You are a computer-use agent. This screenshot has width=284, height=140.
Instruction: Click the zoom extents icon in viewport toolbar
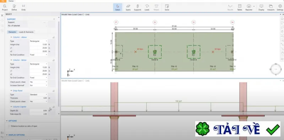click(x=282, y=36)
